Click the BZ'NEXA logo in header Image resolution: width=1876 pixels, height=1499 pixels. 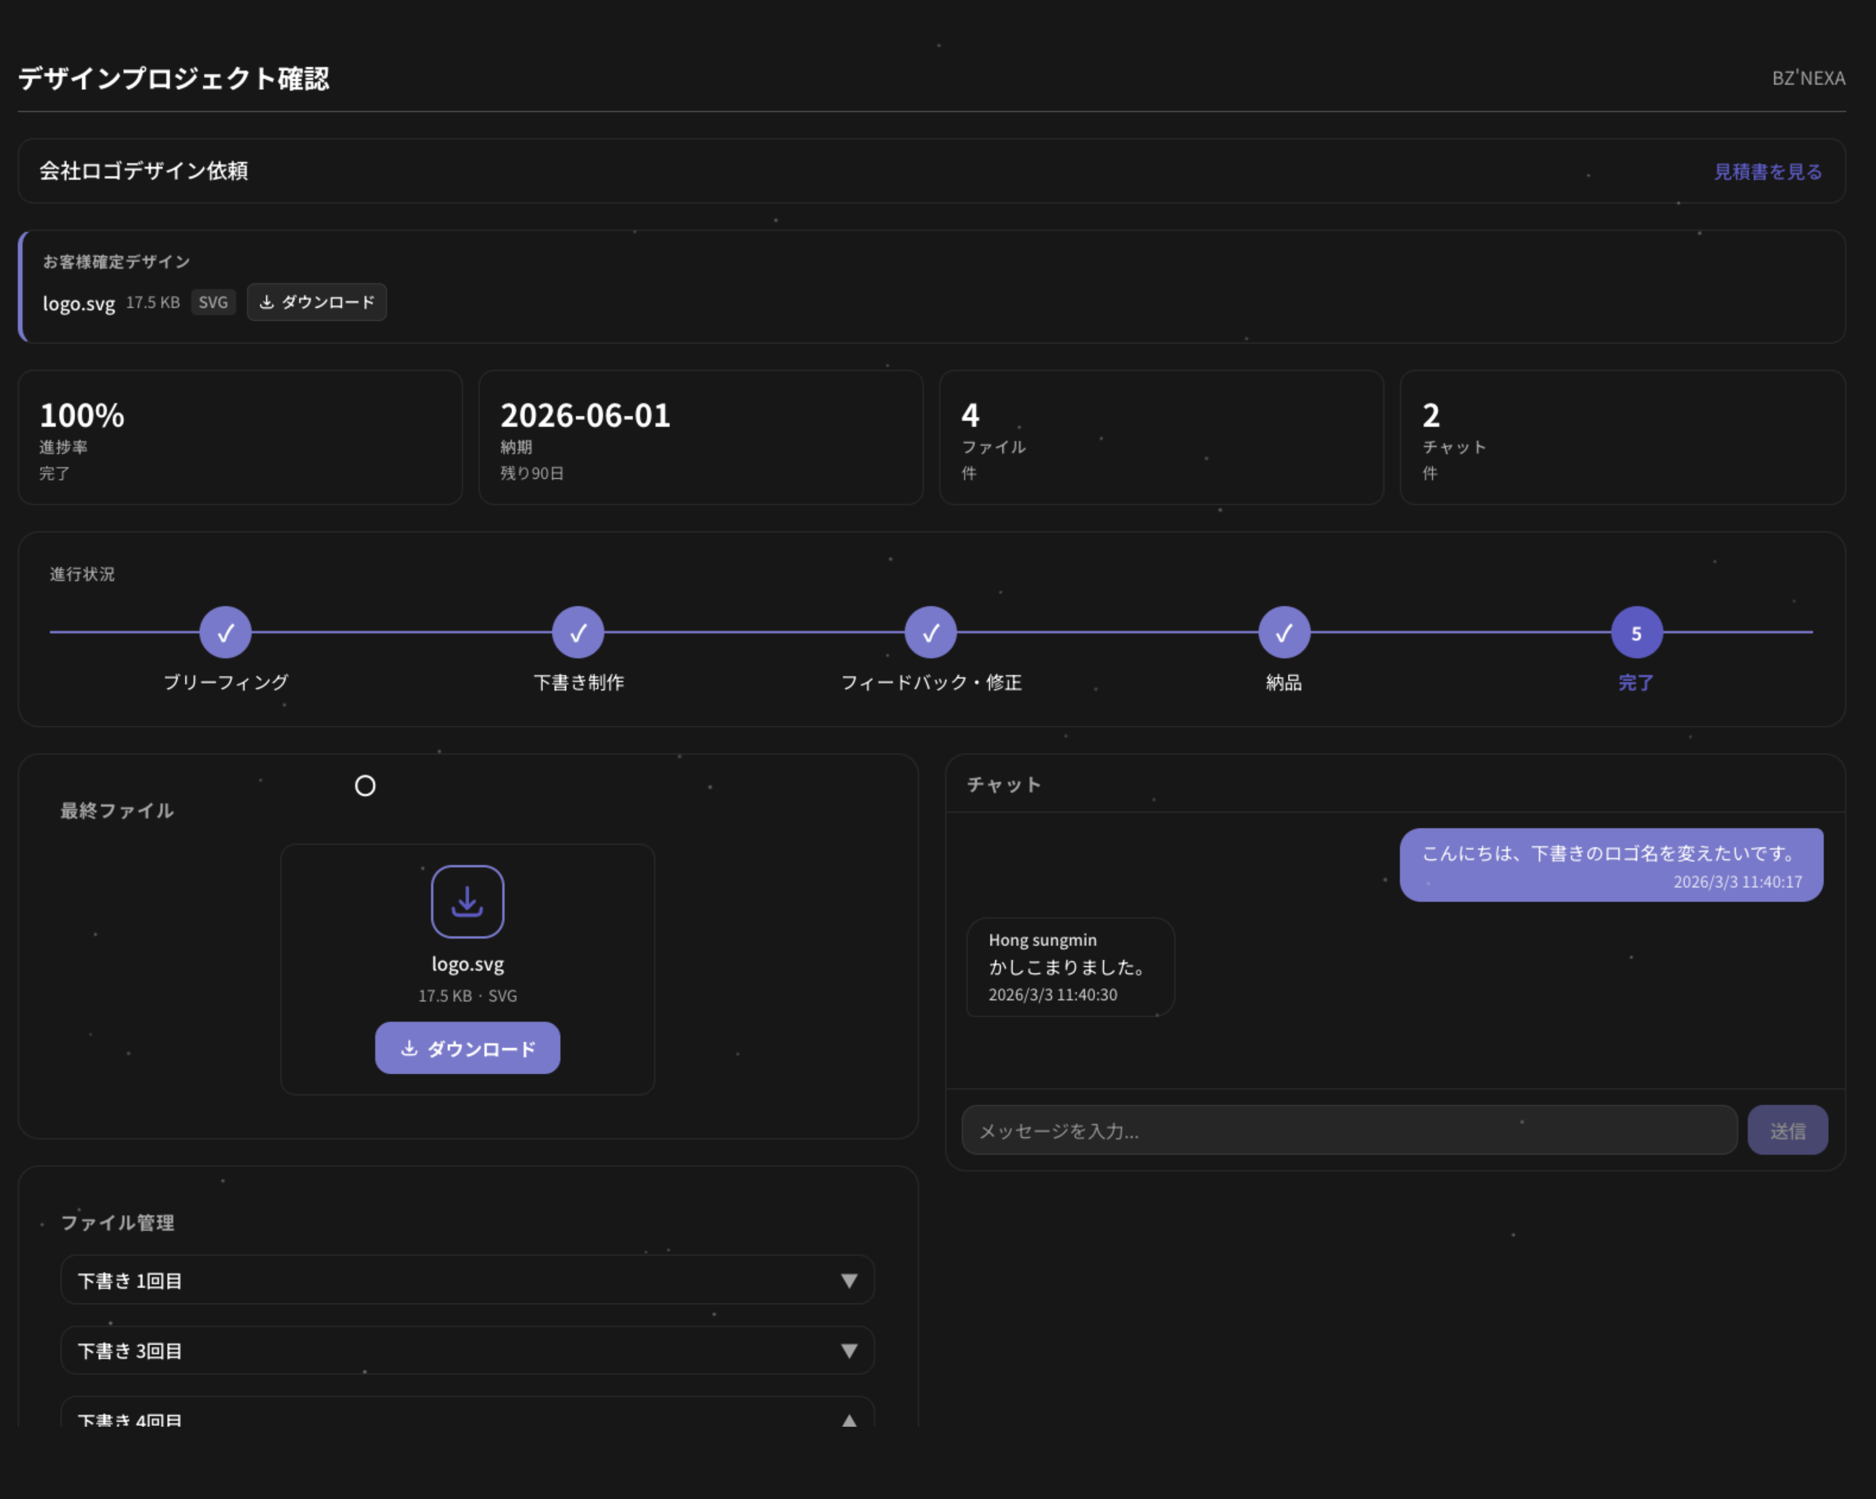click(x=1808, y=78)
